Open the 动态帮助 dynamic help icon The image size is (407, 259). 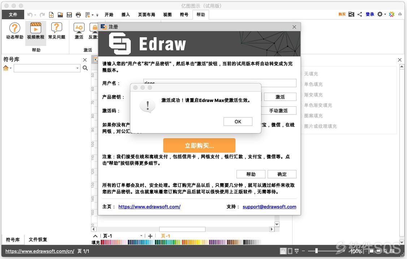[x=15, y=31]
